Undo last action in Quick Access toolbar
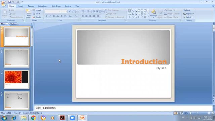215x121 pixels. (x=13, y=2)
